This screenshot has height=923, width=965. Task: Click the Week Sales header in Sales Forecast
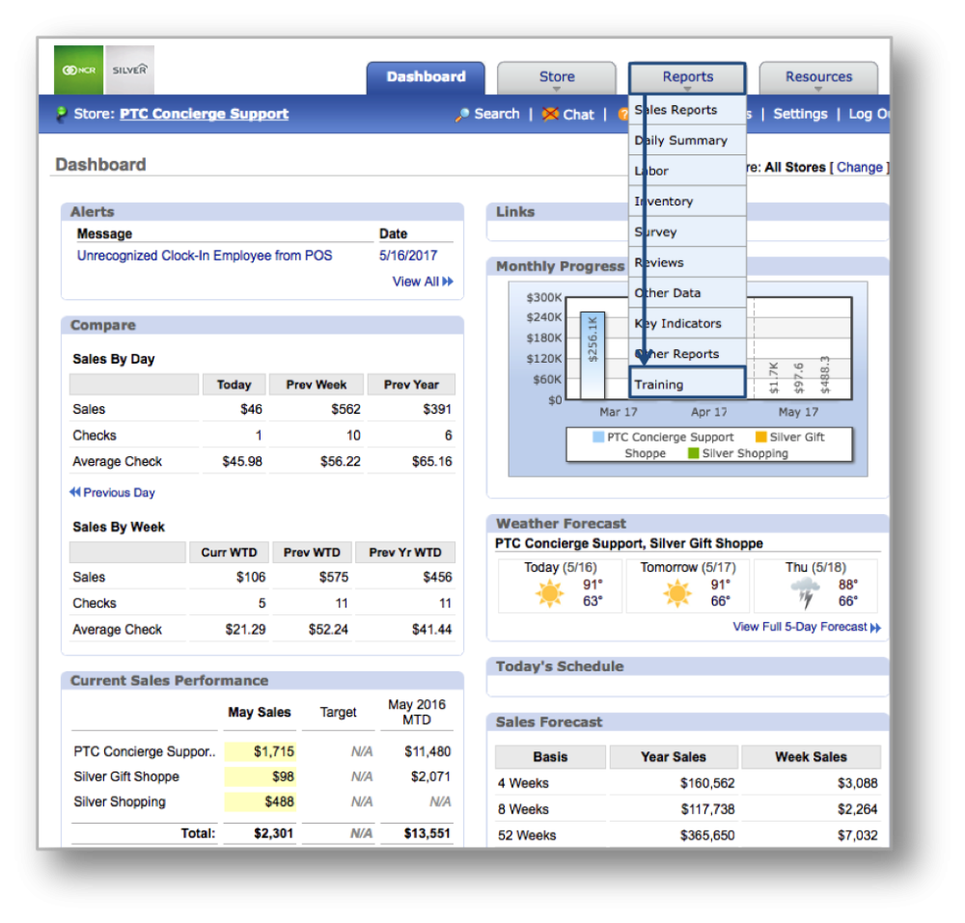coord(811,757)
